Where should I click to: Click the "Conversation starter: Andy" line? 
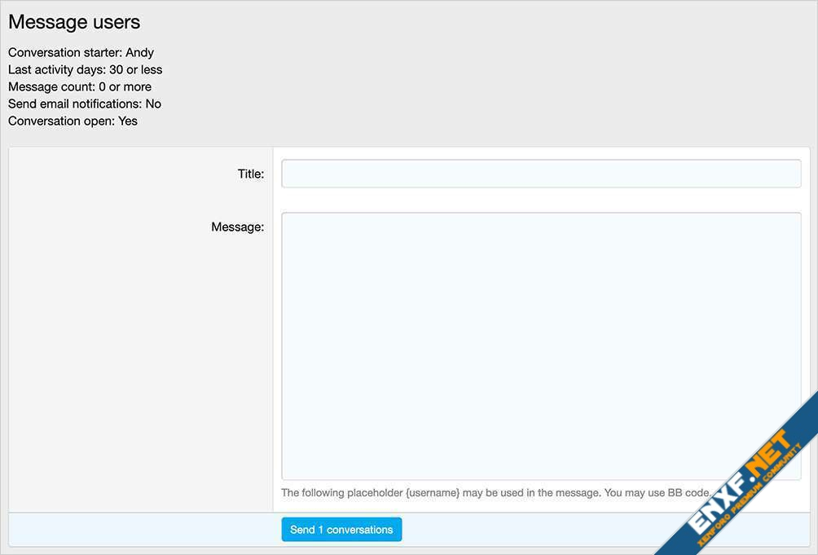81,52
